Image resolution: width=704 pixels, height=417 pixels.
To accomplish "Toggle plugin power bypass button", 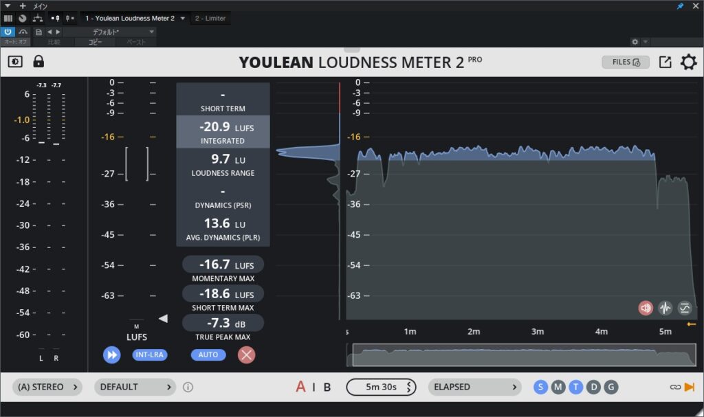I will coord(8,32).
